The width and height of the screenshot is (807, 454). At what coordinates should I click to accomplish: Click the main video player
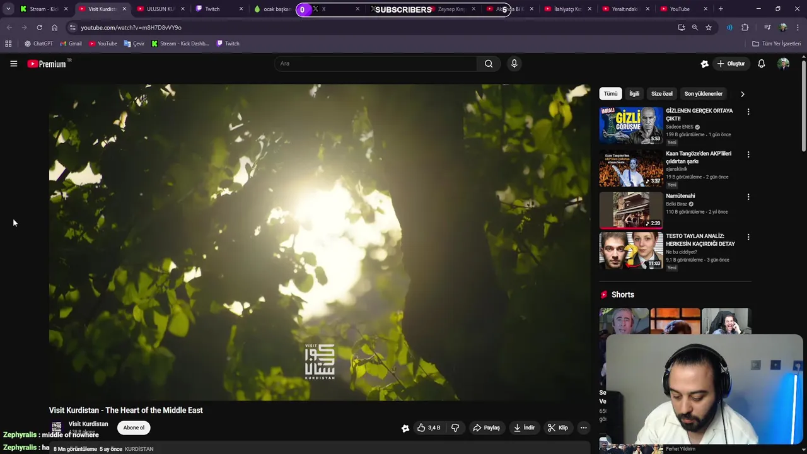coord(320,242)
